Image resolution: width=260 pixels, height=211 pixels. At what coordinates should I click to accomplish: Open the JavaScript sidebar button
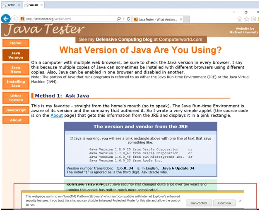point(16,110)
